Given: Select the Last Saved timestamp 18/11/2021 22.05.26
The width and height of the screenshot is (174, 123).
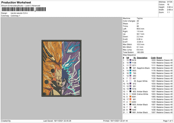Looking at the screenshot, I should [x=62, y=121].
